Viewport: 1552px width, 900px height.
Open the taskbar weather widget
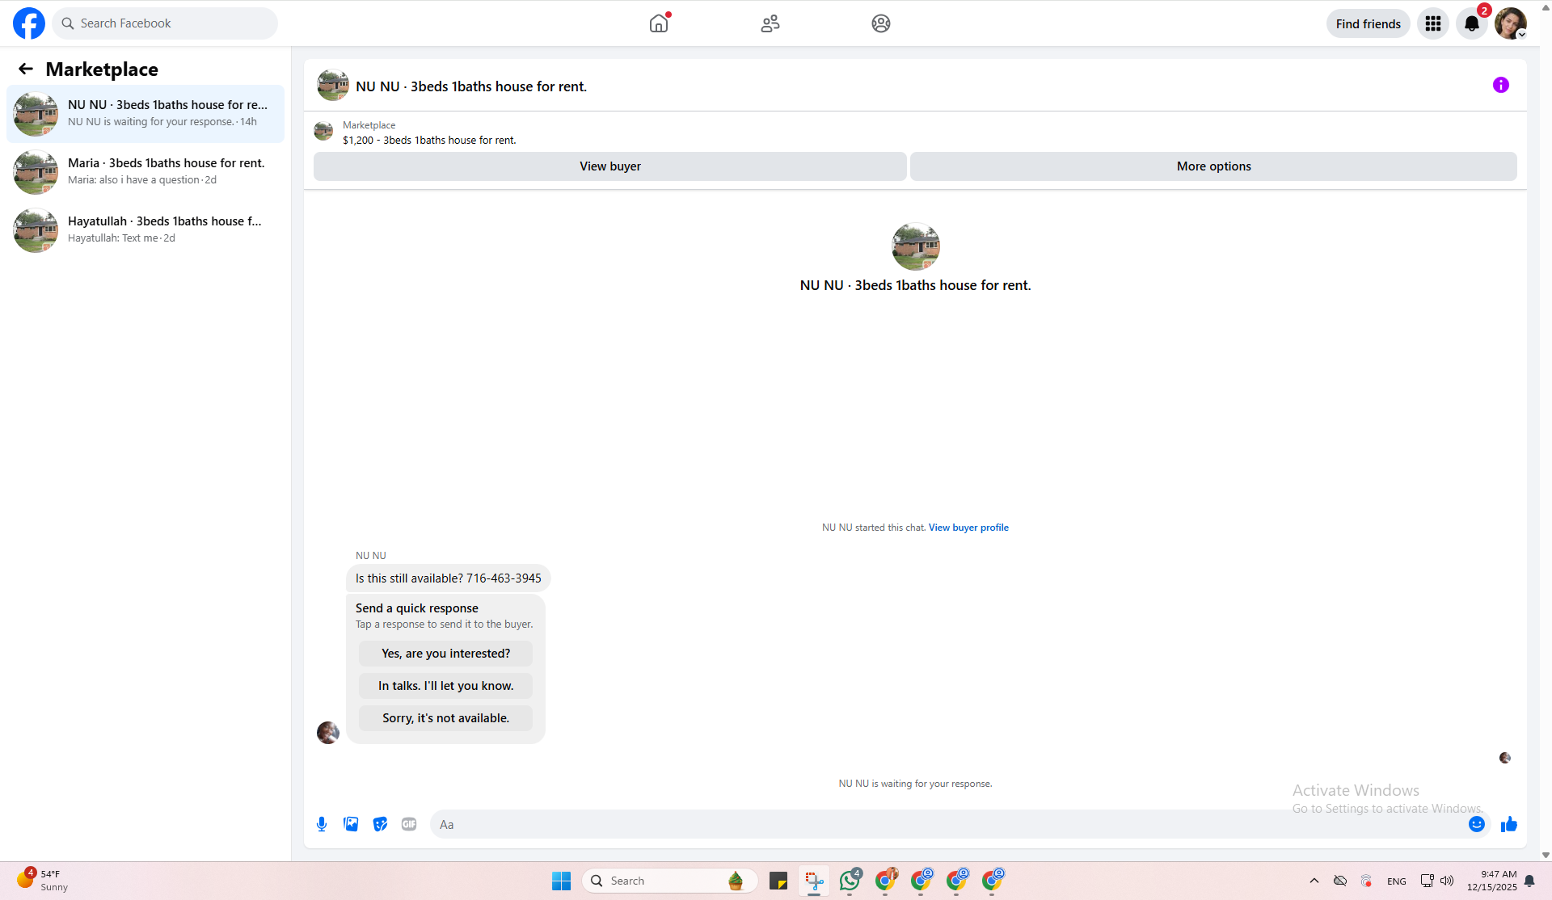point(42,881)
